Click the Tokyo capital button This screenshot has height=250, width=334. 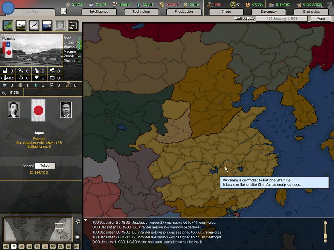45,166
